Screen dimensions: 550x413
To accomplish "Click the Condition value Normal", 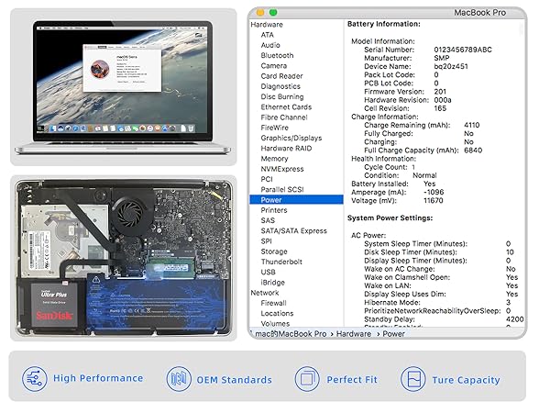I will tap(424, 175).
